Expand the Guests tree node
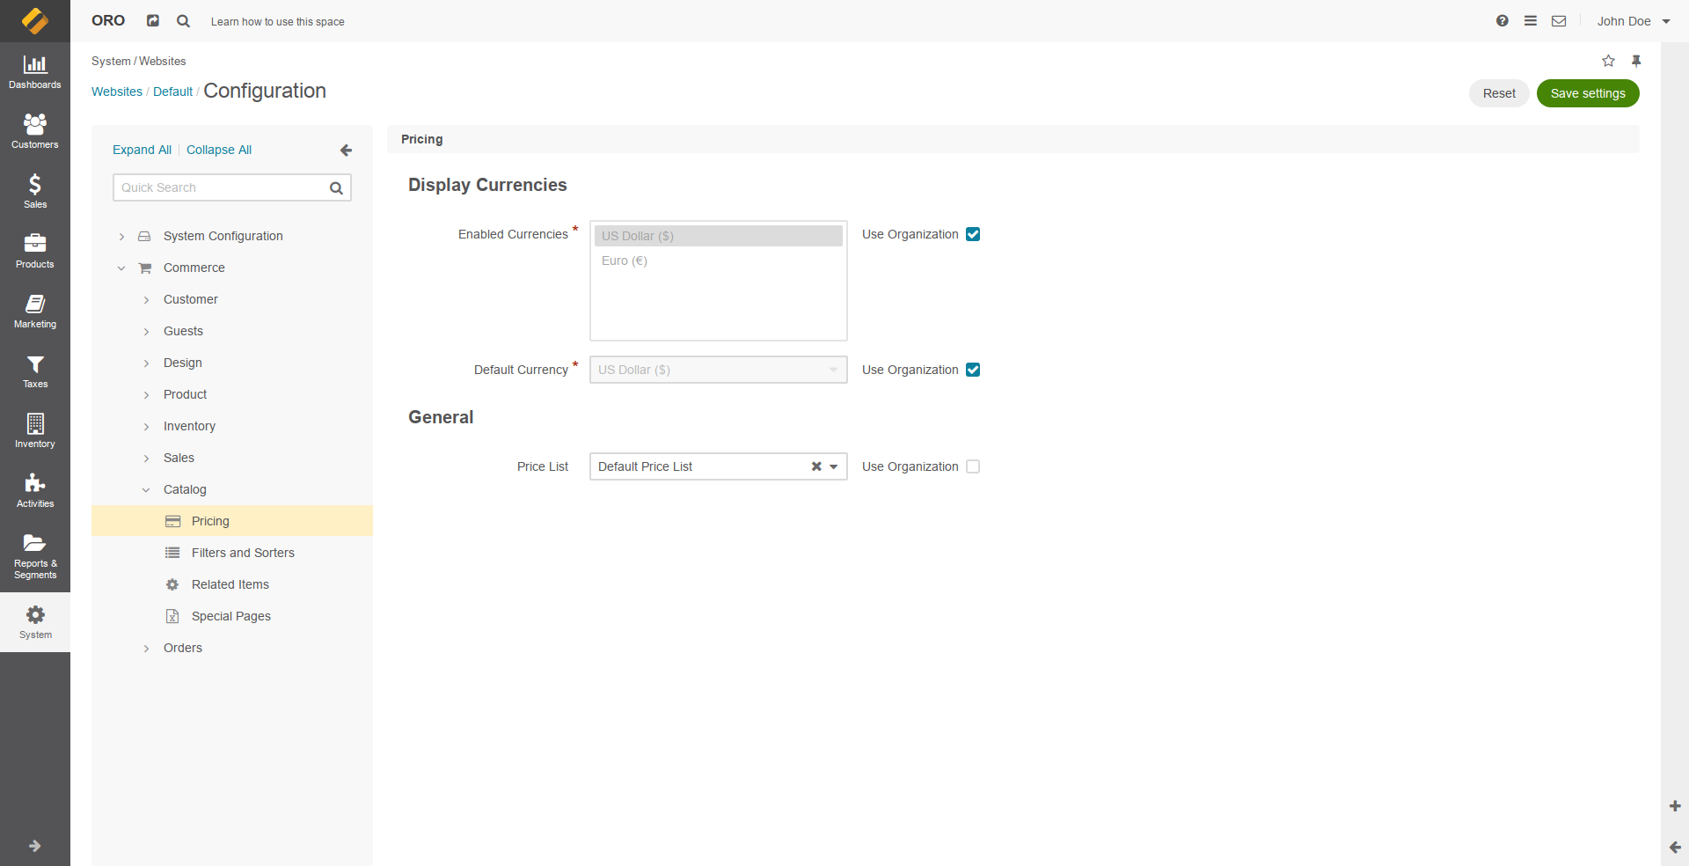This screenshot has height=866, width=1689. coord(146,332)
